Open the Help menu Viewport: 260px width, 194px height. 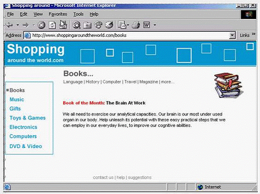click(94, 14)
